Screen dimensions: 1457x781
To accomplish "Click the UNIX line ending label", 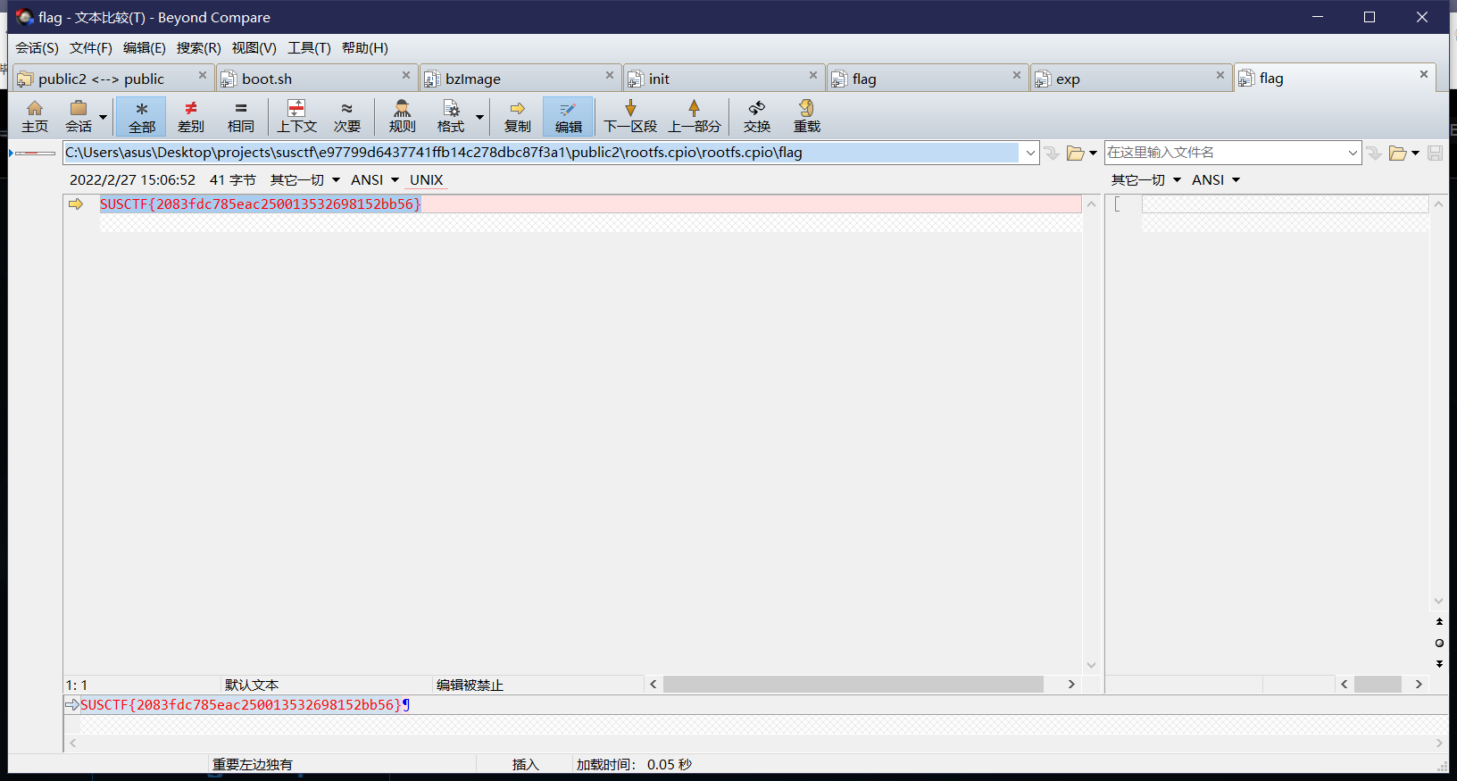I will [426, 180].
